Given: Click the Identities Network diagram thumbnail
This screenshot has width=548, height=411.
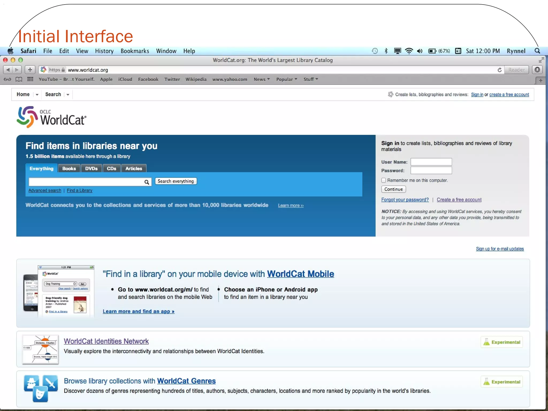Looking at the screenshot, I should (40, 349).
